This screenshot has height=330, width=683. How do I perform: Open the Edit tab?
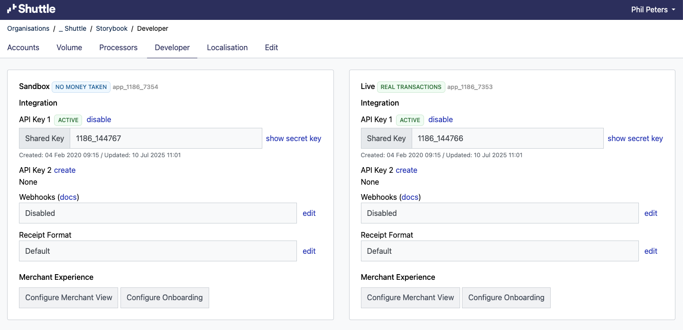tap(271, 47)
